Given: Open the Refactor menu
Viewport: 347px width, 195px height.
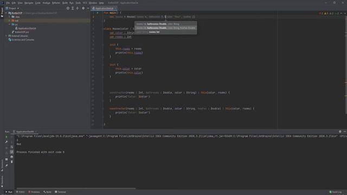Looking at the screenshot, I should point(56,3).
